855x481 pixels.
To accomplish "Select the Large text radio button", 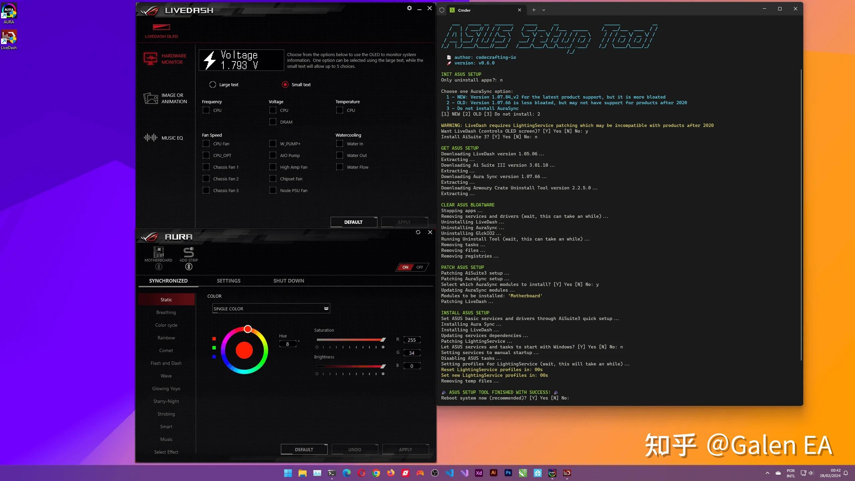I will click(x=213, y=85).
